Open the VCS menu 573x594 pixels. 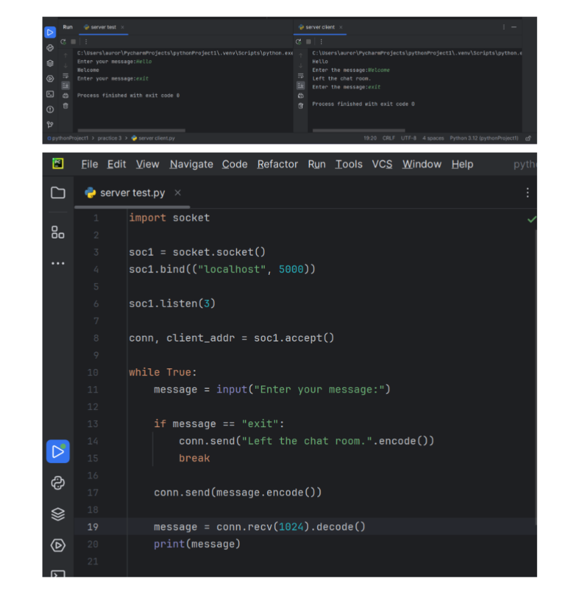pyautogui.click(x=382, y=164)
